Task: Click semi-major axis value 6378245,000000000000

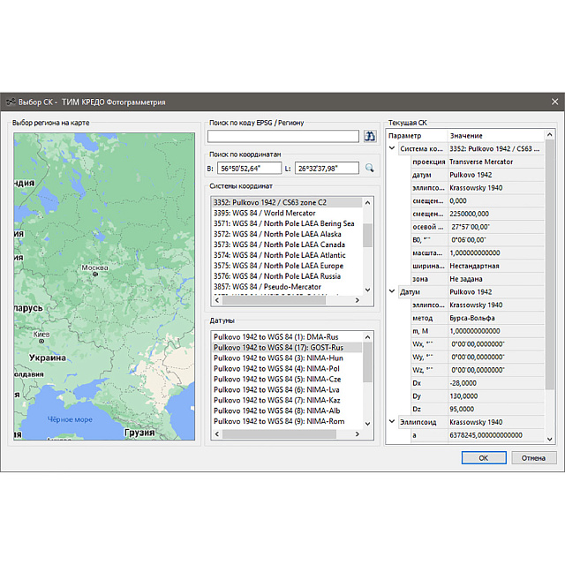Action: point(486,435)
